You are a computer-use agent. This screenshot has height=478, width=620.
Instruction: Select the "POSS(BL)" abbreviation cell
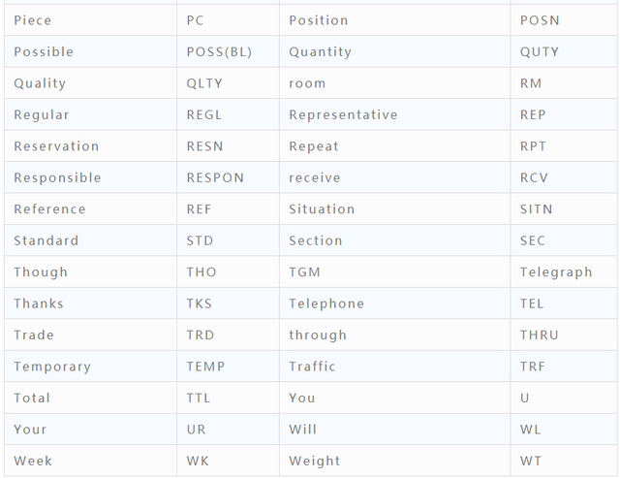[219, 52]
